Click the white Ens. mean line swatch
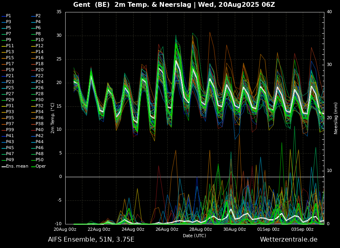This screenshot has width=340, height=248. [x=4, y=166]
